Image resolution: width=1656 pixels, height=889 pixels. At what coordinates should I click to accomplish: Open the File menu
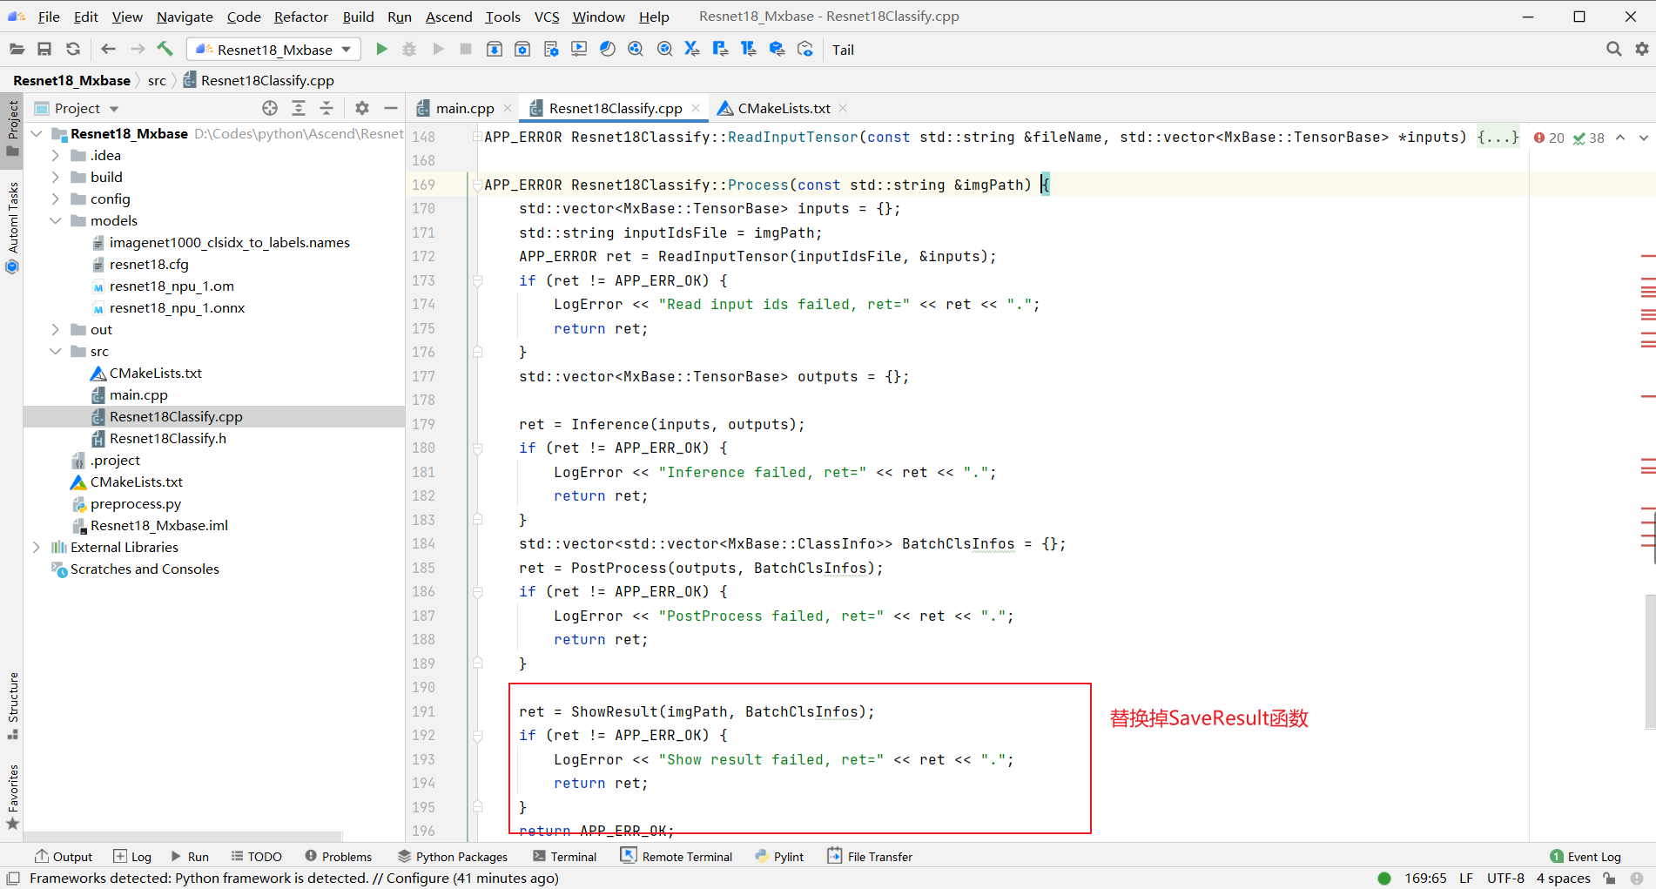pyautogui.click(x=49, y=17)
